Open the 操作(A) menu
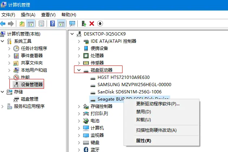Viewport: 228px width, 152px height. tap(28, 15)
